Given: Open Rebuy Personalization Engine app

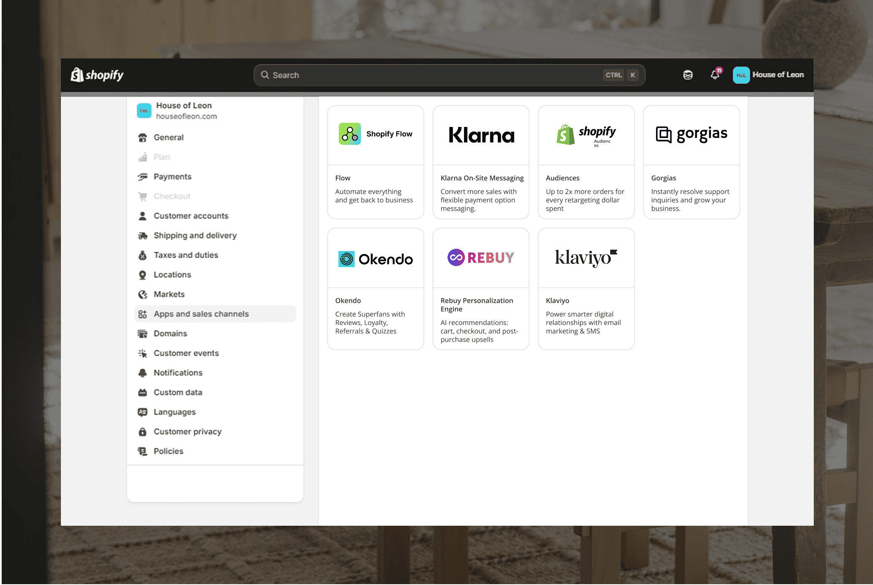Looking at the screenshot, I should click(x=477, y=305).
